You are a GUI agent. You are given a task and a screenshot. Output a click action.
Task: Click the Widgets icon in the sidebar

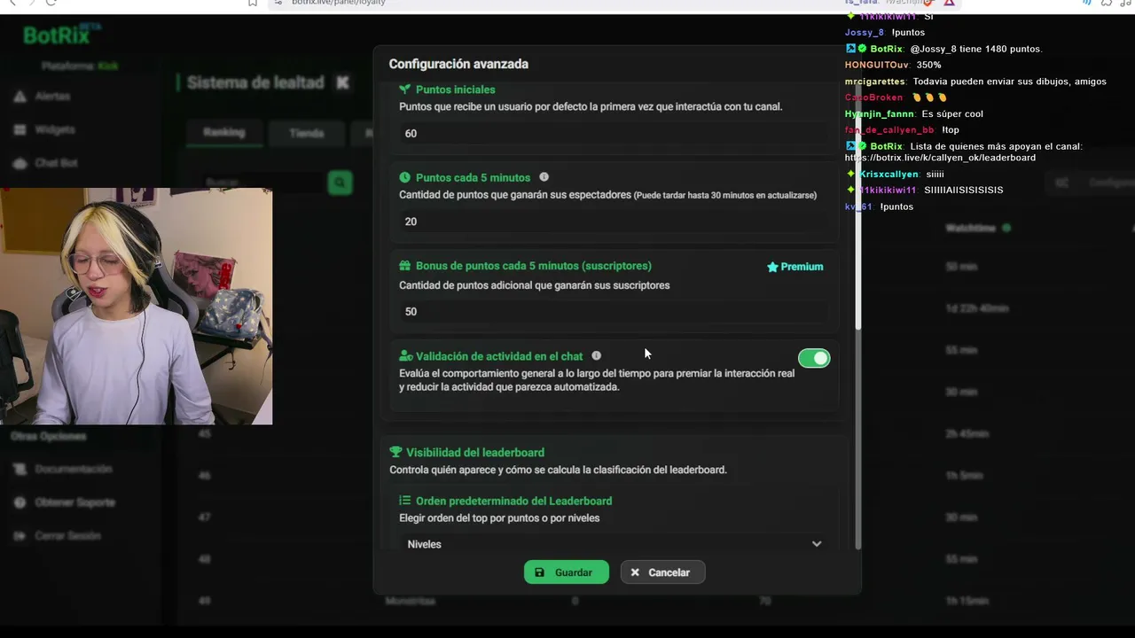20,129
